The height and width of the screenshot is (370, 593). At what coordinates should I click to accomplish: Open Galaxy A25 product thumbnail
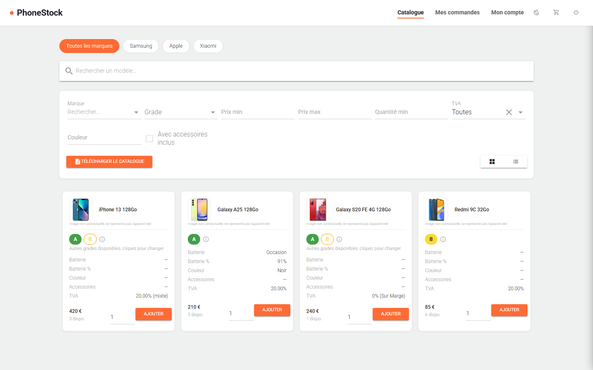click(x=199, y=210)
